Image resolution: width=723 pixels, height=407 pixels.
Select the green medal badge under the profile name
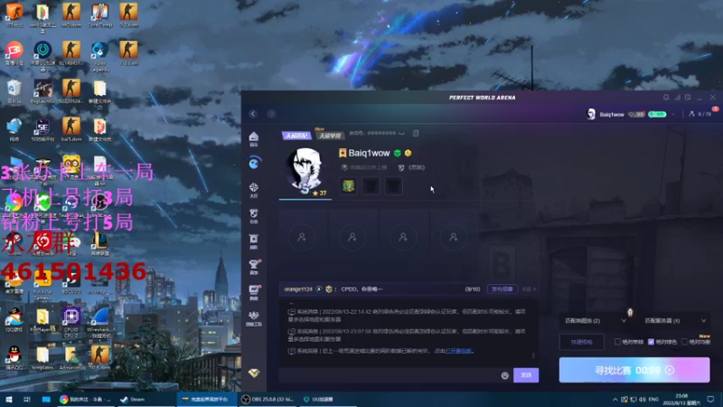349,186
